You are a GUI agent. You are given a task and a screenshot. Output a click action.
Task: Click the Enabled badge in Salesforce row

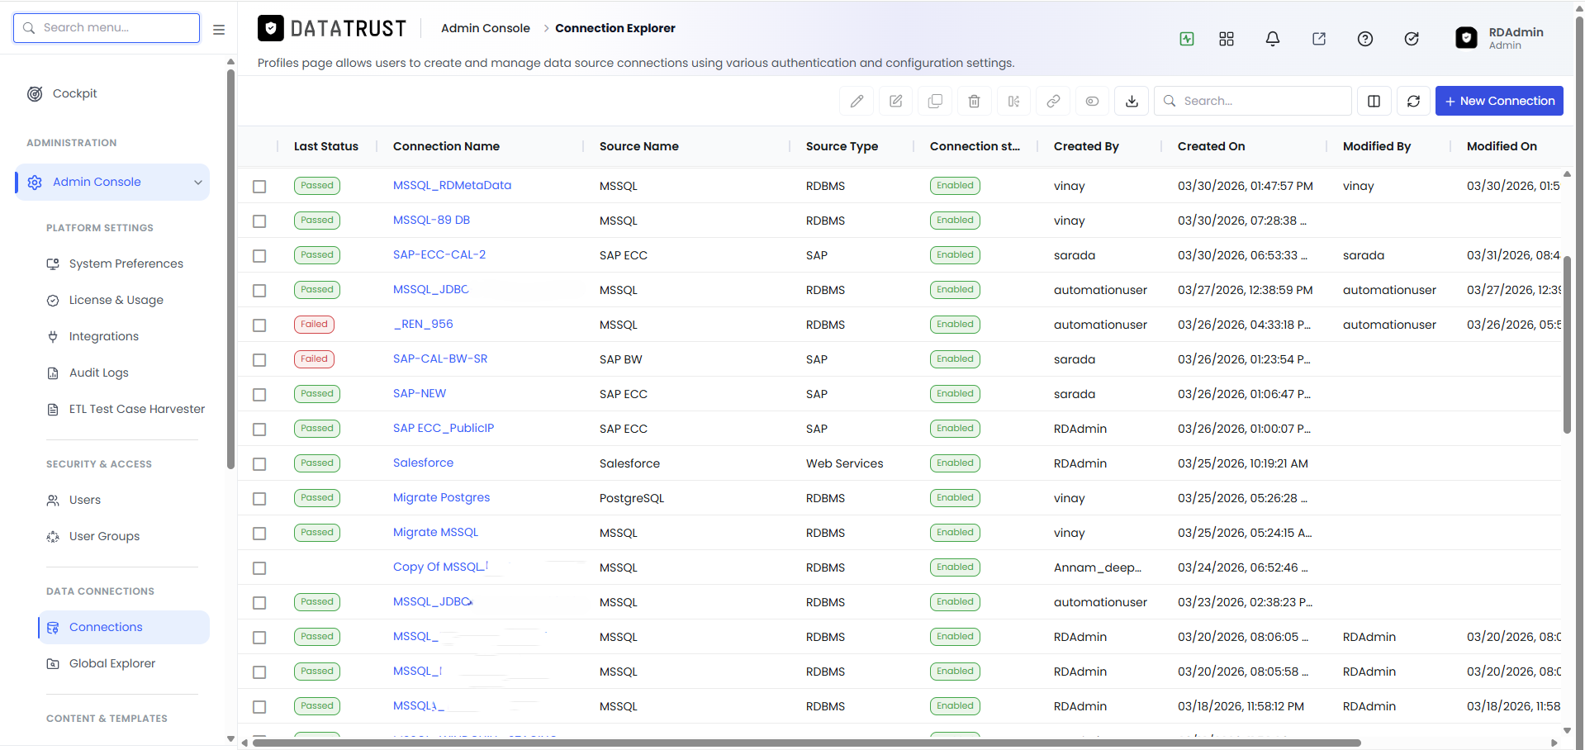(955, 463)
